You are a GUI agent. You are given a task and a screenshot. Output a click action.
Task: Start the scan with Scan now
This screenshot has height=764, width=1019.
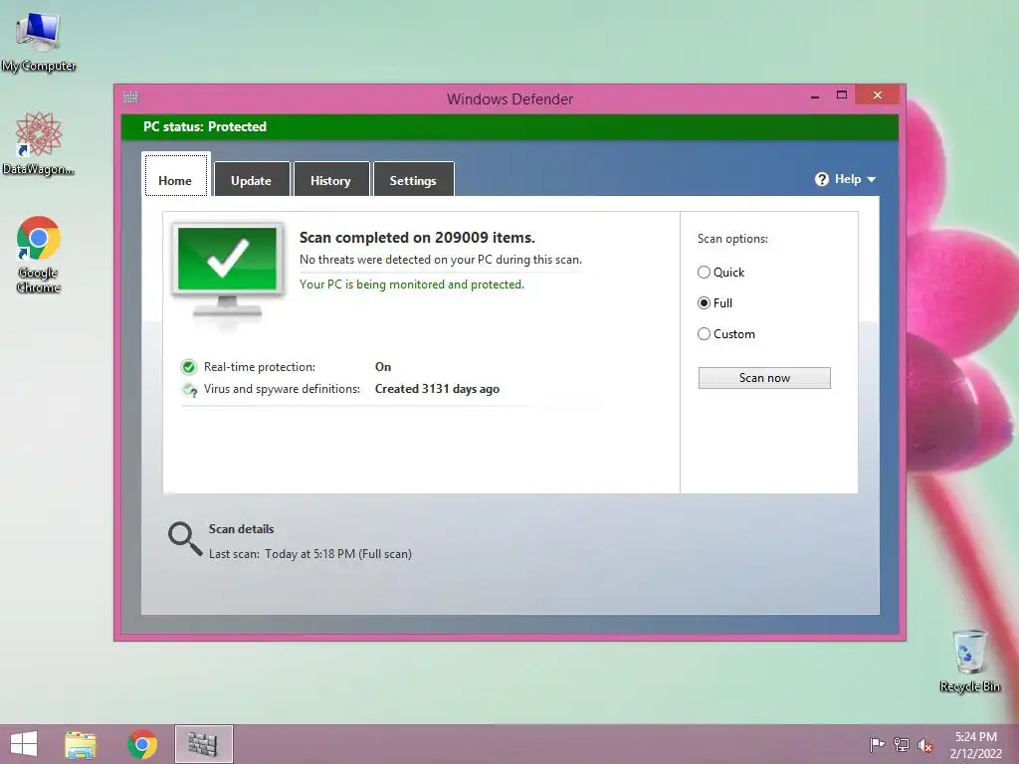click(x=764, y=378)
